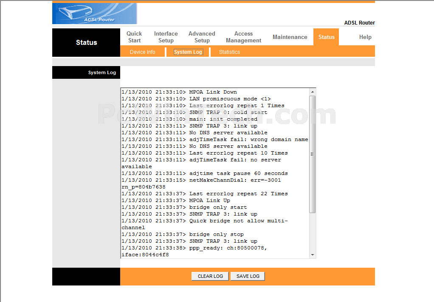Click the 'MPOA Link Up' log line
The height and width of the screenshot is (302, 434).
pyautogui.click(x=176, y=200)
